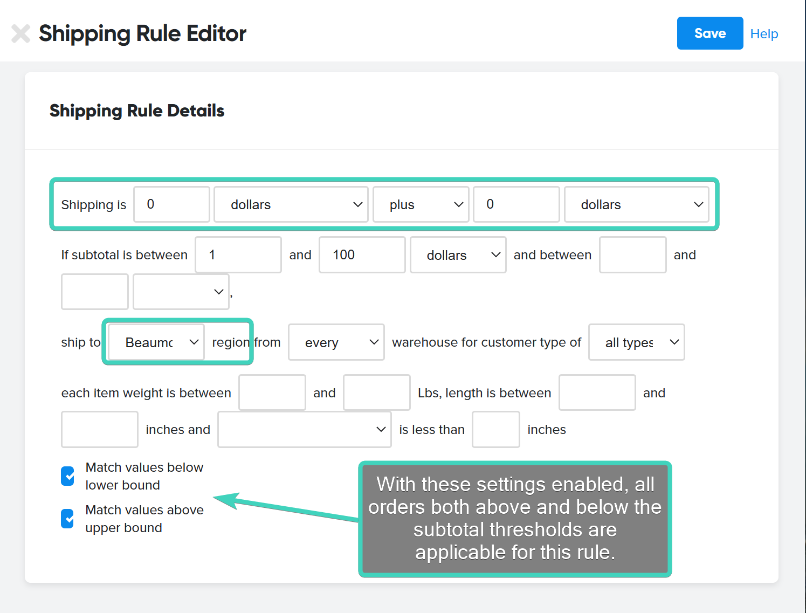Click the Shipping Rule Details heading

137,111
